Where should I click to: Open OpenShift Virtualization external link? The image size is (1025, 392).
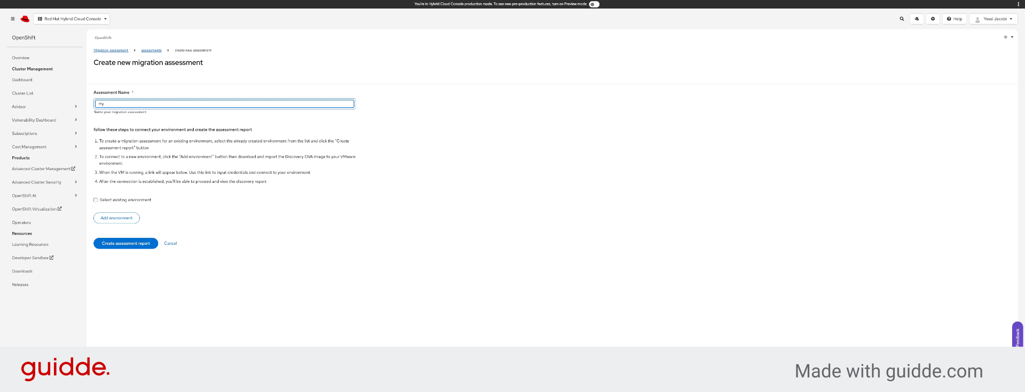pyautogui.click(x=37, y=209)
